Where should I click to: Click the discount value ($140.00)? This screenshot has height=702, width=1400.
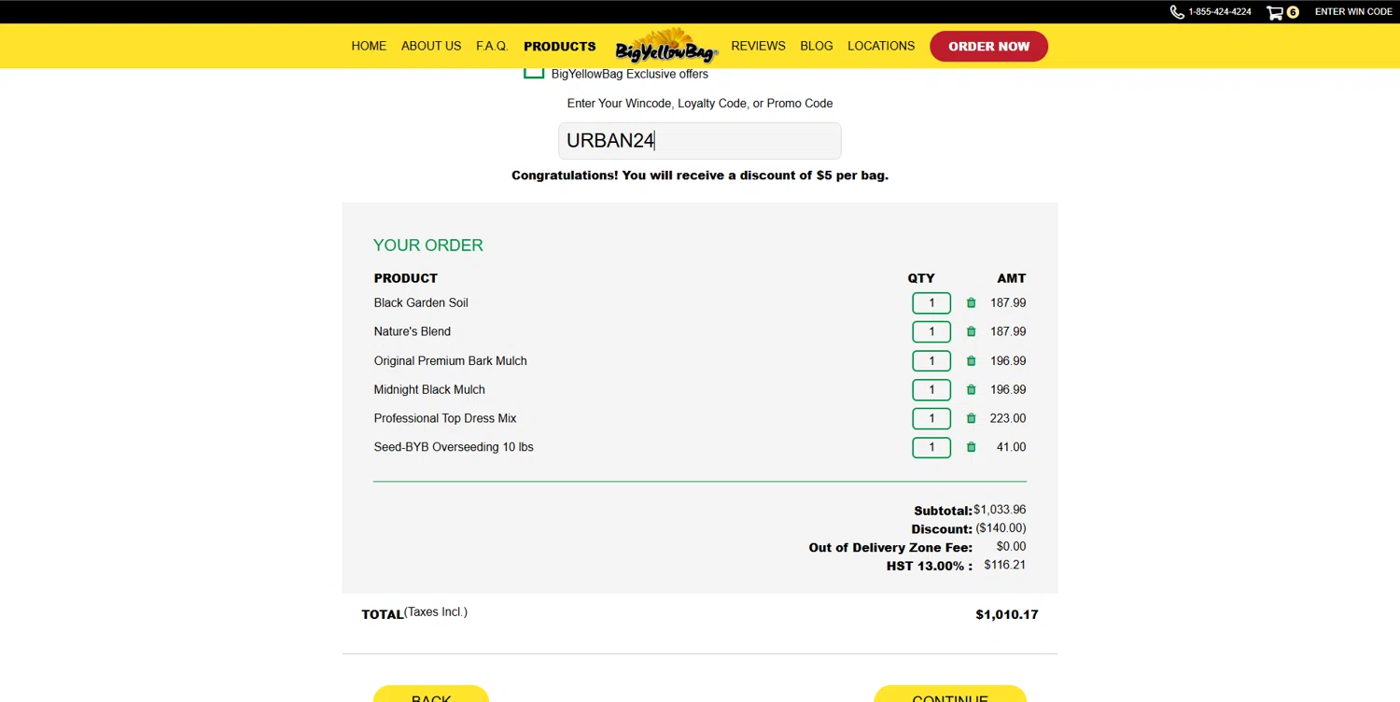(x=1001, y=528)
